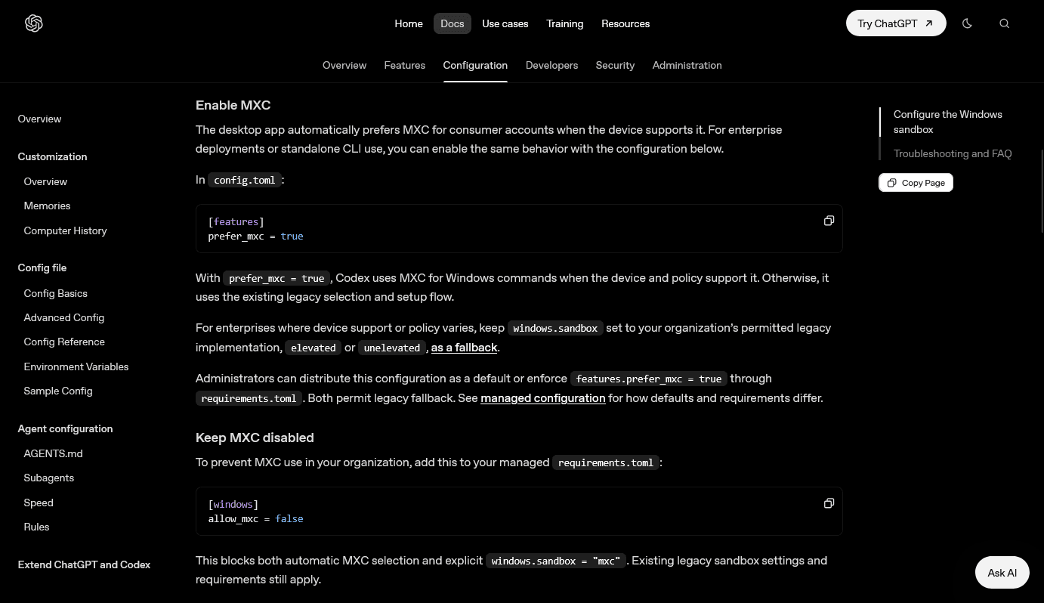Open Config Basics in sidebar
This screenshot has width=1044, height=603.
pos(55,294)
